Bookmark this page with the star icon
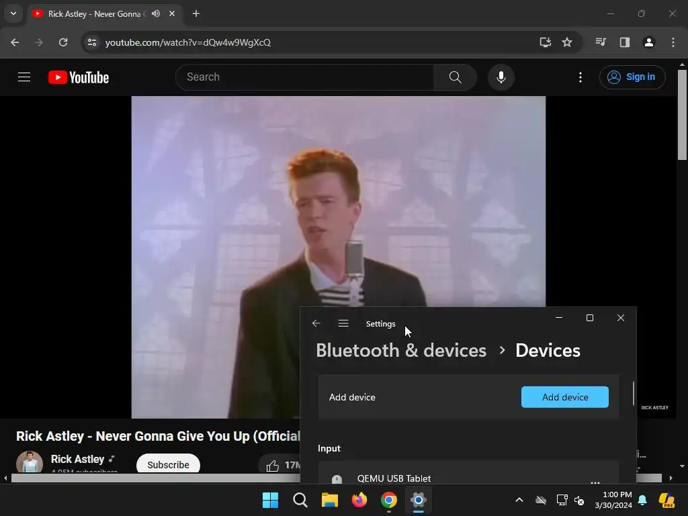Viewport: 688px width, 516px height. 567,42
